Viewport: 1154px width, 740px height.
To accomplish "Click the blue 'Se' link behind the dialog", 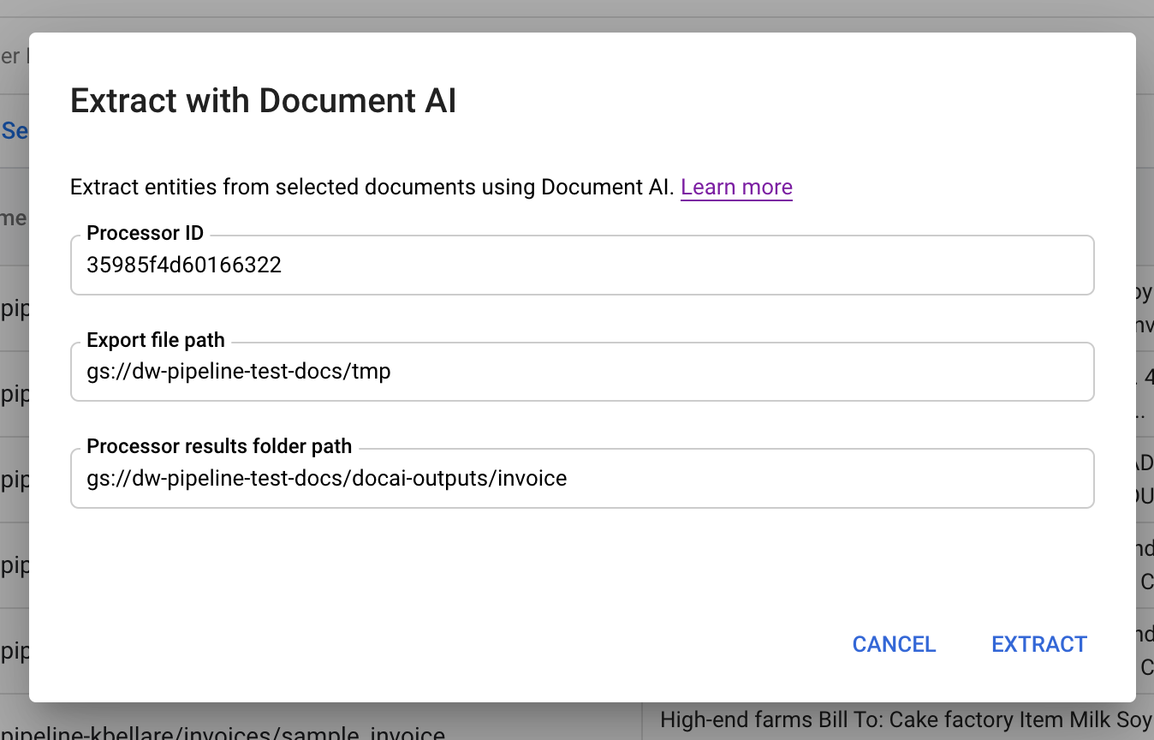I will point(14,130).
